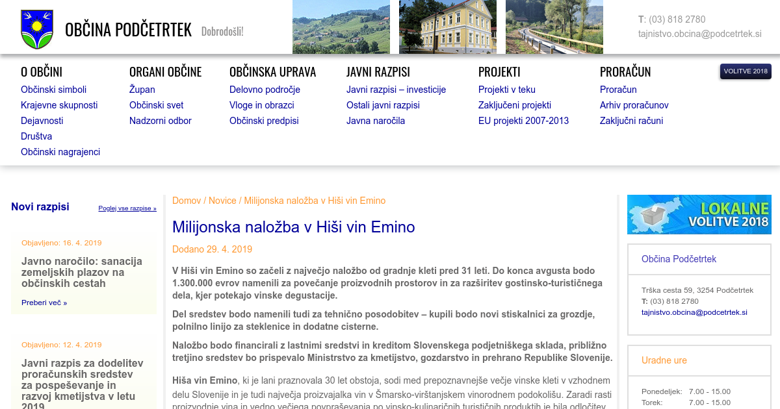The width and height of the screenshot is (780, 409).
Task: Click the green hillside header photo
Action: point(341,27)
